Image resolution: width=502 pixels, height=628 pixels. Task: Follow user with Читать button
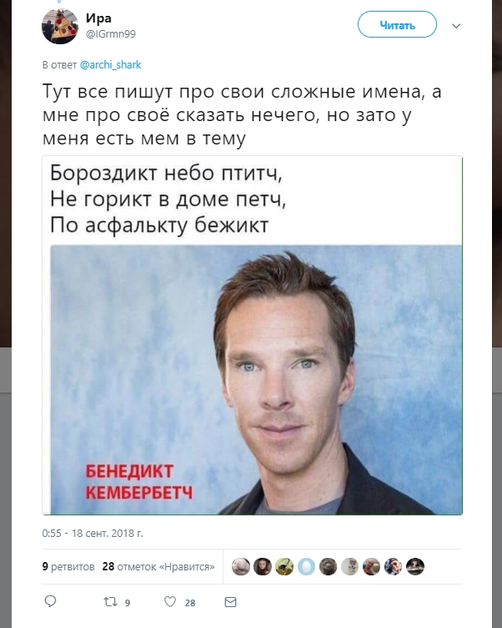[397, 25]
